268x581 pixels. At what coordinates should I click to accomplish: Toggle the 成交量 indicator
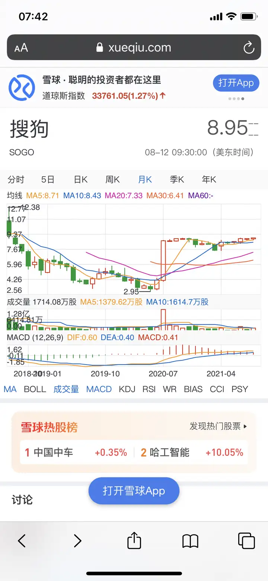(66, 389)
